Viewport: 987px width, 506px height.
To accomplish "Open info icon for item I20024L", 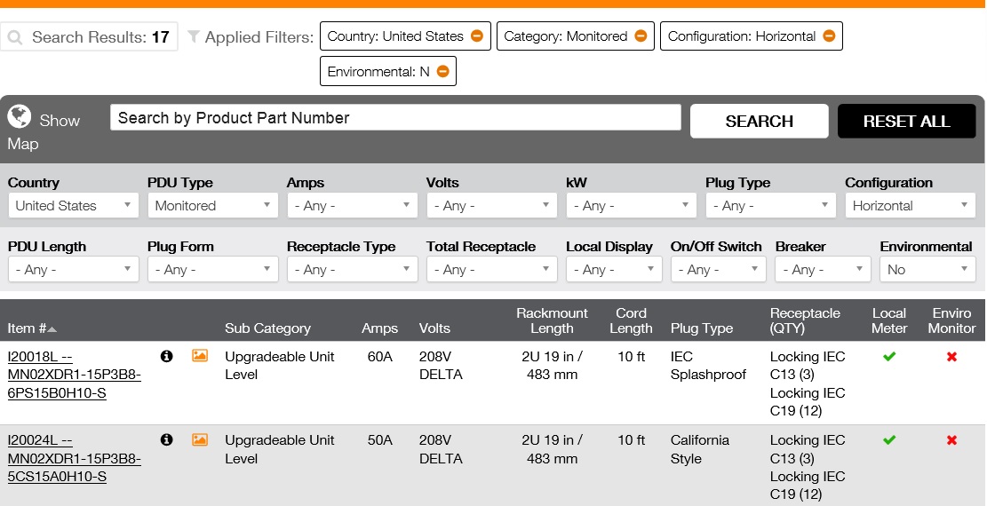I will coord(166,439).
